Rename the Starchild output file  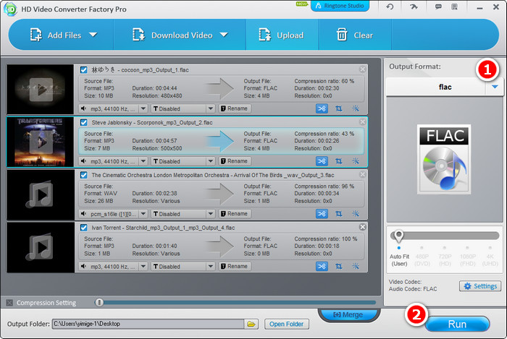point(235,266)
